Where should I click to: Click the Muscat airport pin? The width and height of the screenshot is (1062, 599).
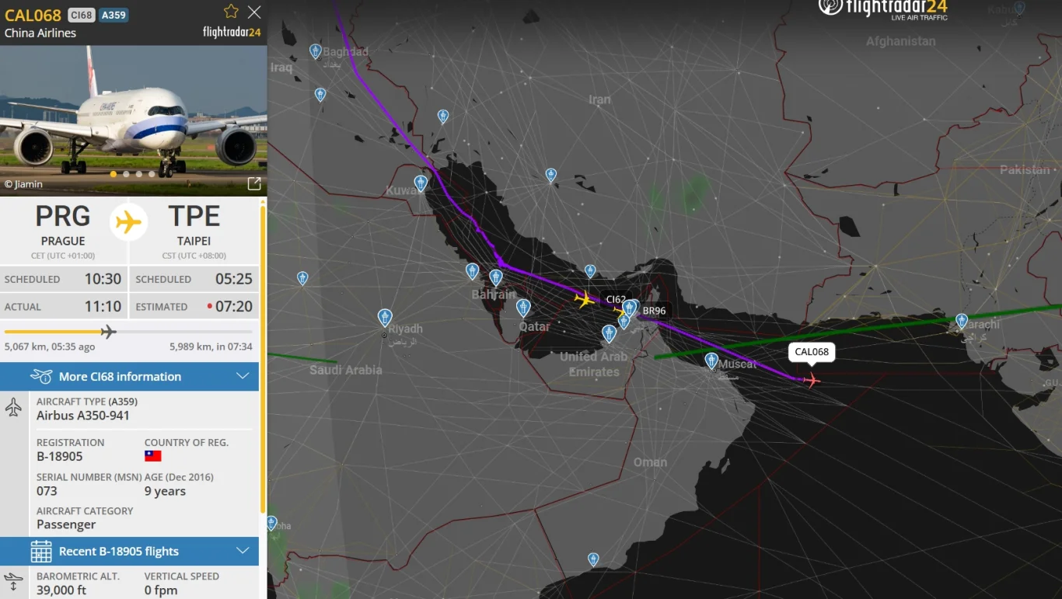click(x=711, y=360)
